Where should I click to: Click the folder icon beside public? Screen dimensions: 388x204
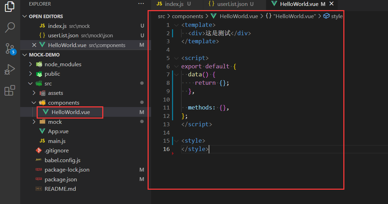point(39,74)
